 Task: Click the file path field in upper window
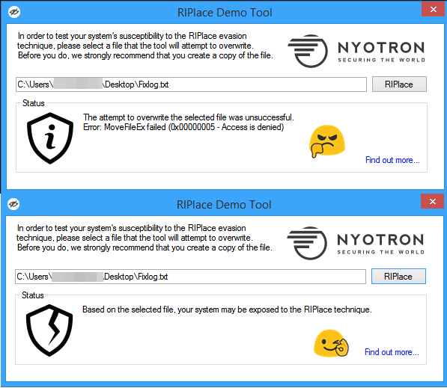[x=191, y=84]
